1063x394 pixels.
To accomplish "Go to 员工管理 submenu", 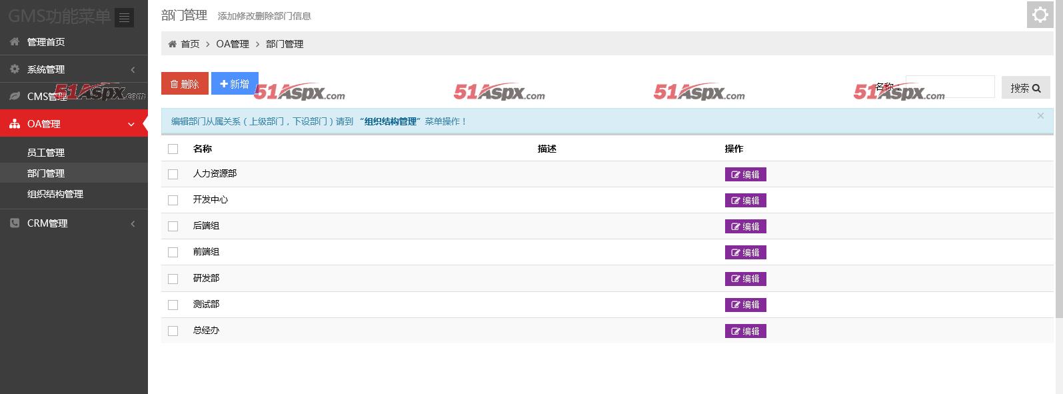I will (x=74, y=153).
